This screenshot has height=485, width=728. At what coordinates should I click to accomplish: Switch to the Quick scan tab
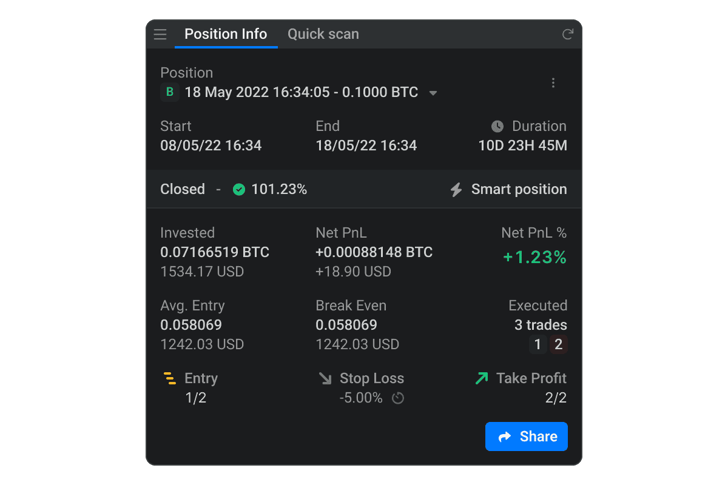point(323,34)
